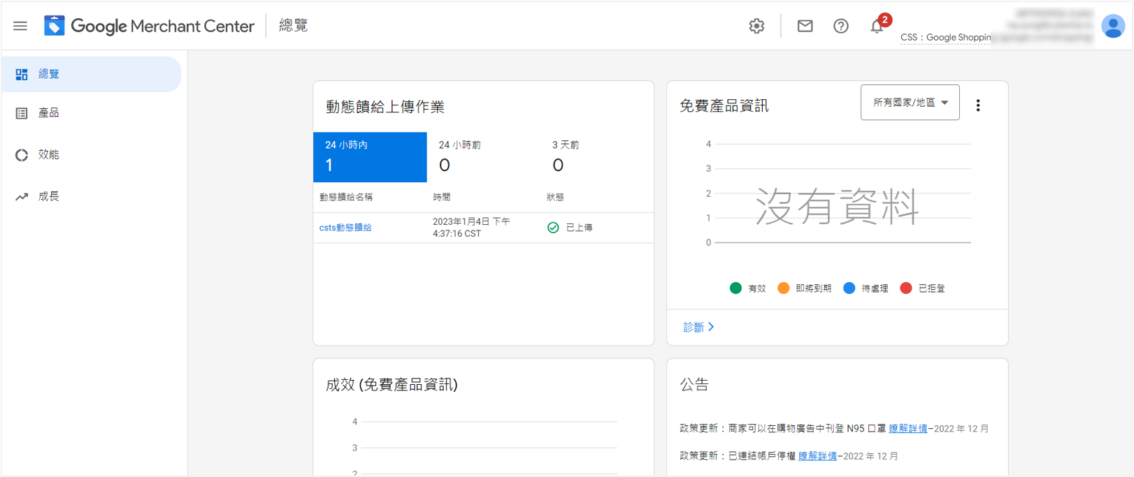
Task: Open the 診斷 link
Action: click(698, 327)
